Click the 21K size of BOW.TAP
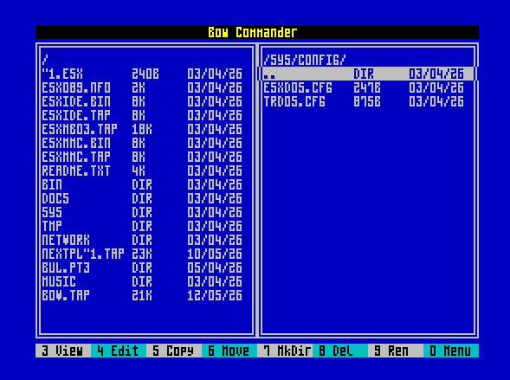This screenshot has height=380, width=510. [142, 295]
